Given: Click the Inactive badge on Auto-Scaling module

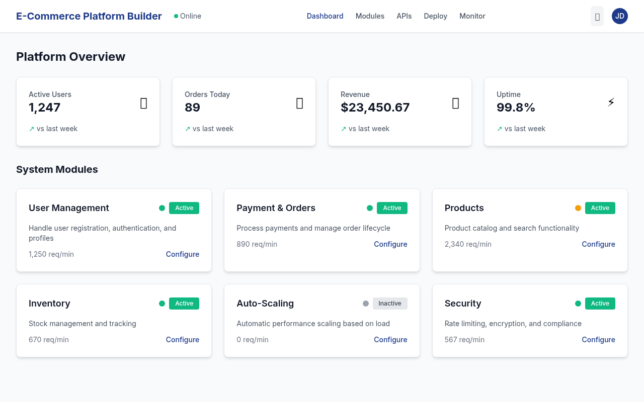Looking at the screenshot, I should (390, 303).
